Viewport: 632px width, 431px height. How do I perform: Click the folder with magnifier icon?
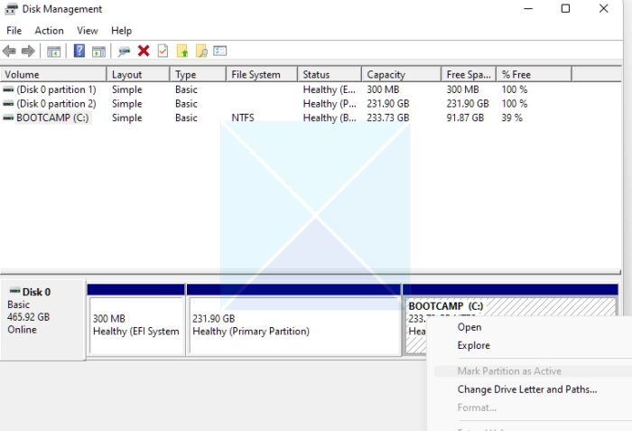(x=201, y=51)
